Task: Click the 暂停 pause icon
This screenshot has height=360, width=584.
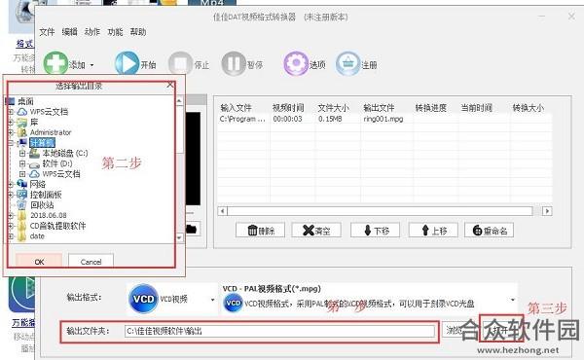Action: tap(234, 63)
